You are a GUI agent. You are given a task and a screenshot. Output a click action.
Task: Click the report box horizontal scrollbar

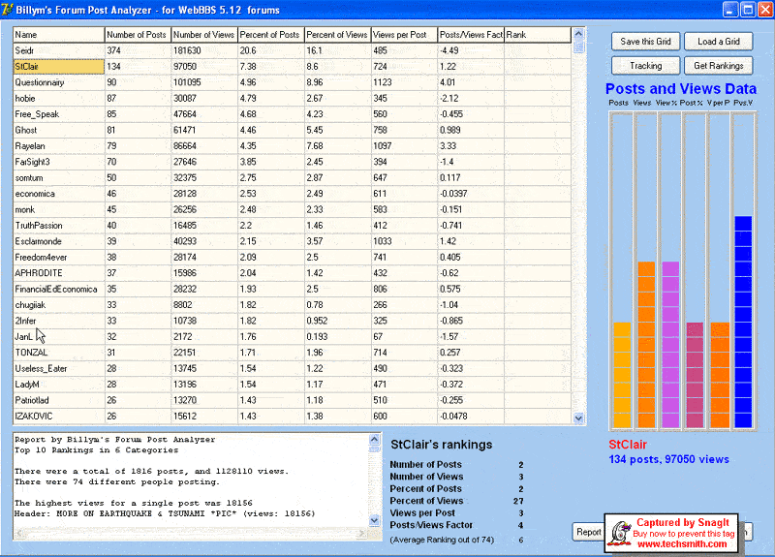pyautogui.click(x=191, y=533)
